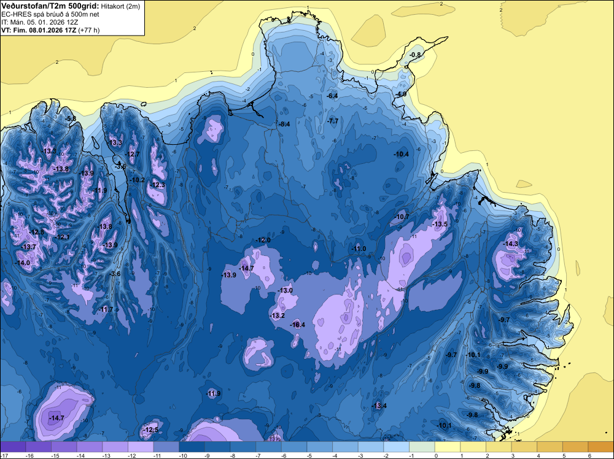The width and height of the screenshot is (614, 459).
Task: Click the '-11.7' temperature value
Action: coord(106,309)
